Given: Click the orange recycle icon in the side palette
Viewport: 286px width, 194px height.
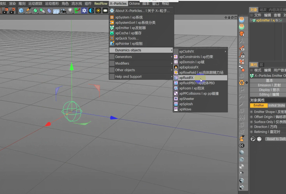Looking at the screenshot, I should (242, 83).
